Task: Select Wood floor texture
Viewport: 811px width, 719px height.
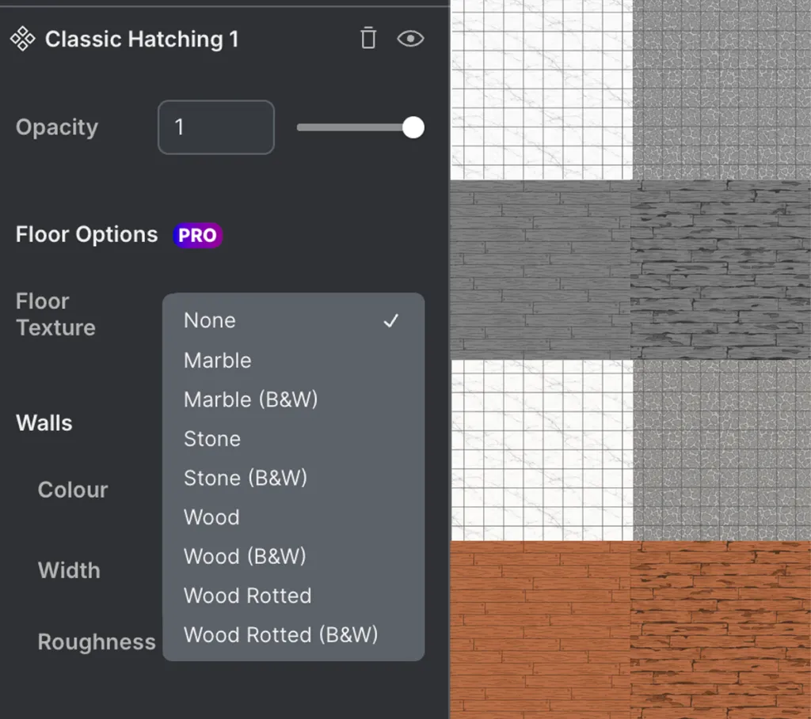Action: click(211, 517)
